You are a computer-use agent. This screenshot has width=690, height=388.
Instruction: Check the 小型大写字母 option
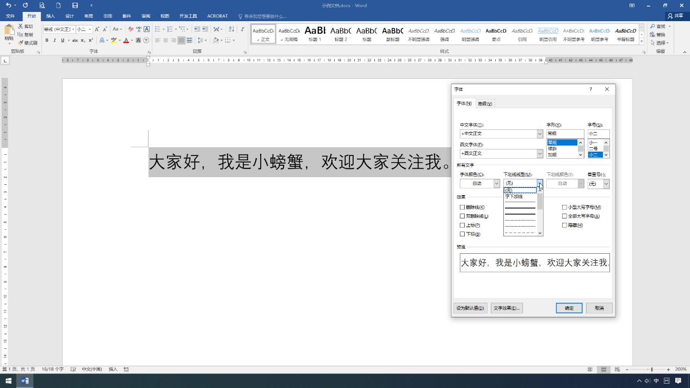point(564,207)
